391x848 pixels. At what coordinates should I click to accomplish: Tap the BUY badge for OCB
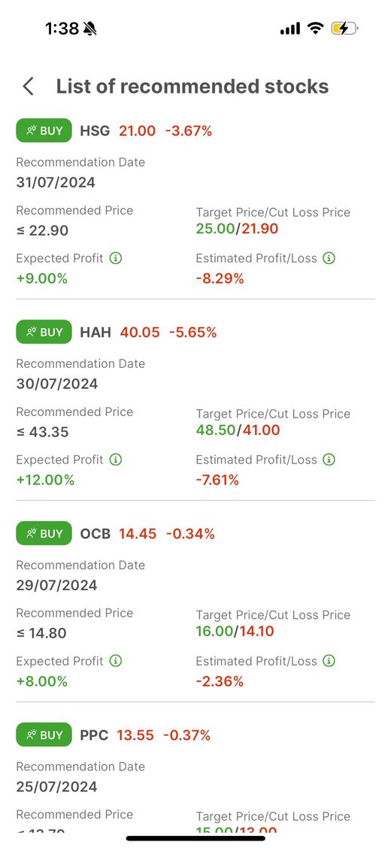click(44, 533)
